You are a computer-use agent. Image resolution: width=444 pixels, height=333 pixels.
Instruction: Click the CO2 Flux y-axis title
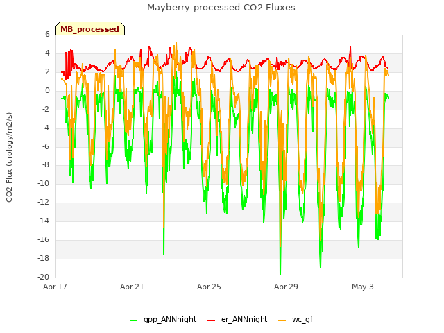pos(9,157)
